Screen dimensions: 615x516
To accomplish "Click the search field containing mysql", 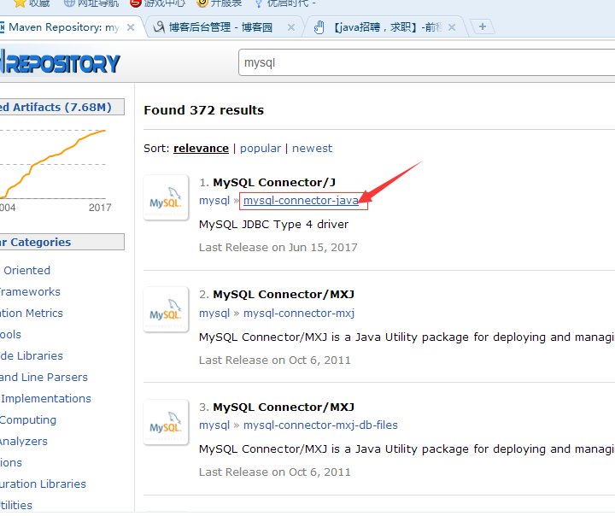I will click(x=426, y=62).
